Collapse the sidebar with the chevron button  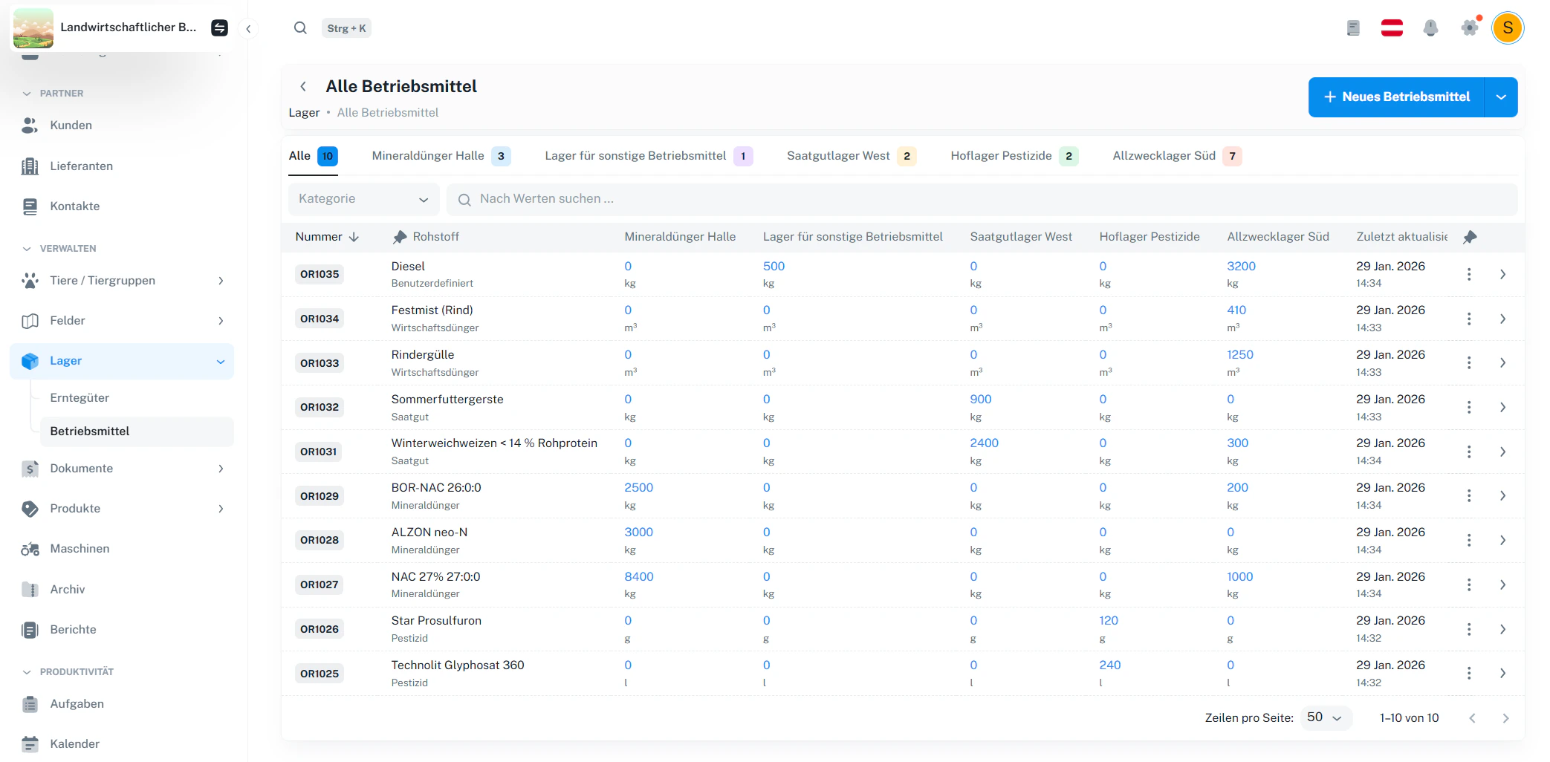click(248, 29)
